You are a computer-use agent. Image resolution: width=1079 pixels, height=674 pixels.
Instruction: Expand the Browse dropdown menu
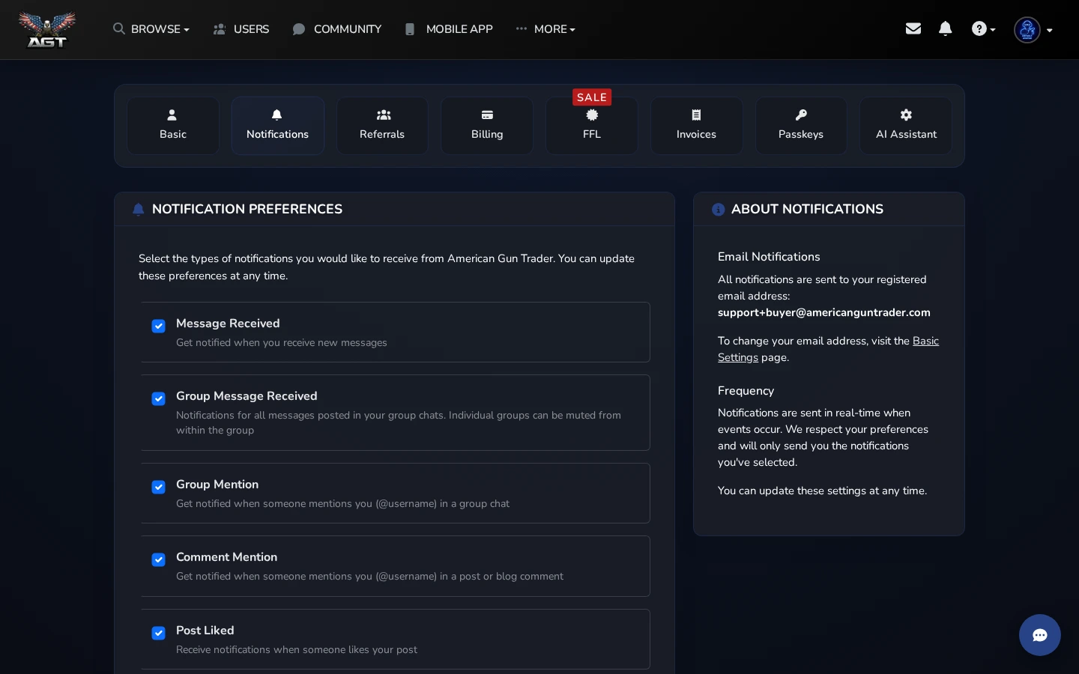(151, 29)
